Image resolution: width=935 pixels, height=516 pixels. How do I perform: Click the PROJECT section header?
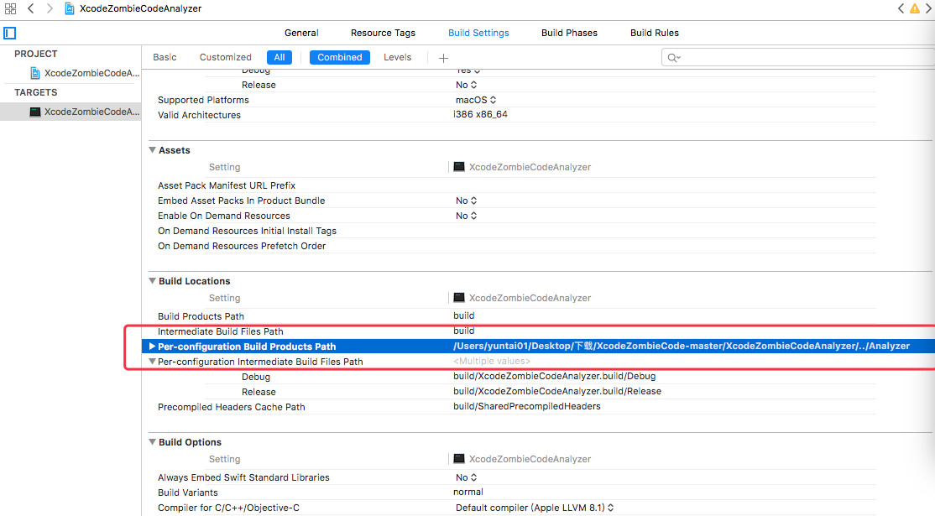tap(36, 54)
